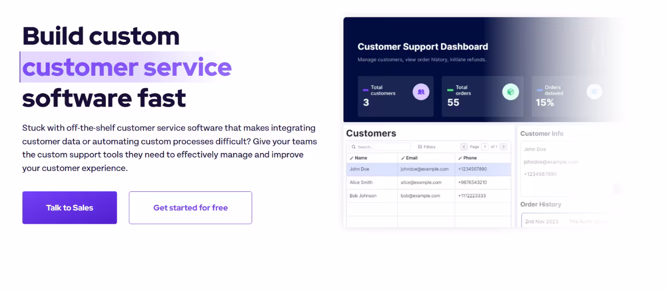Click phone number +9876543210
669x290 pixels.
pyautogui.click(x=472, y=182)
